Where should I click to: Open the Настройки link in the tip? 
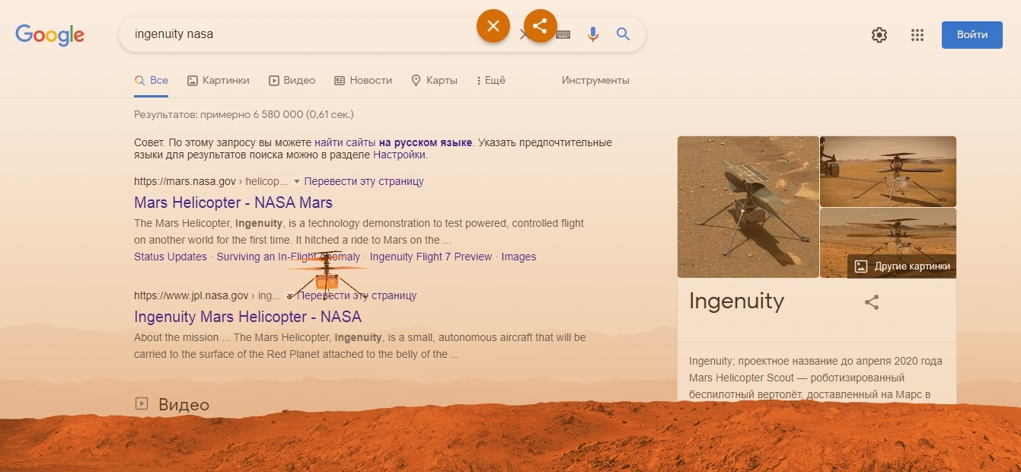(x=399, y=155)
